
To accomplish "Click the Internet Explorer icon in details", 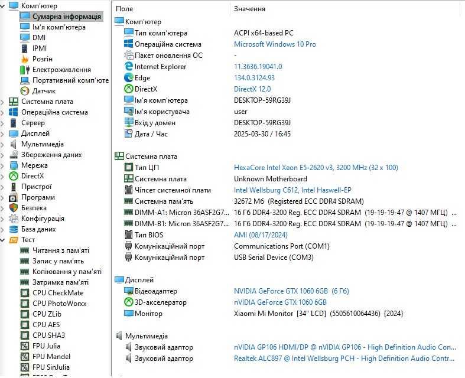I will (x=128, y=66).
